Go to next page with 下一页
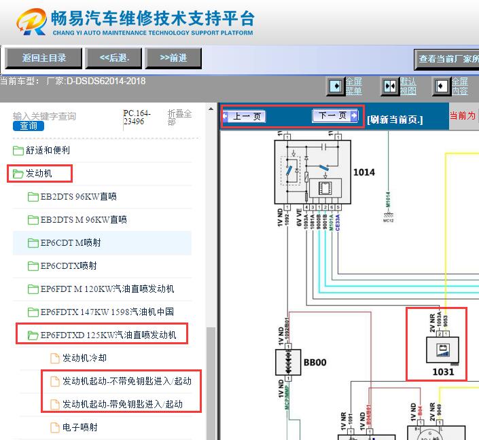The height and width of the screenshot is (440, 479). click(335, 115)
